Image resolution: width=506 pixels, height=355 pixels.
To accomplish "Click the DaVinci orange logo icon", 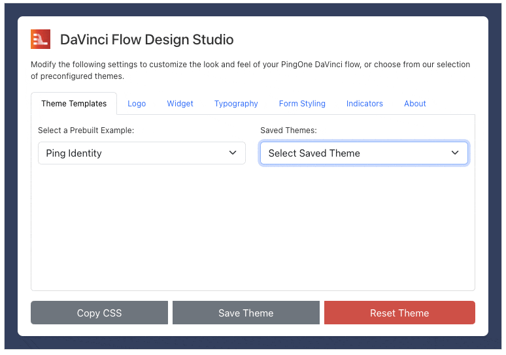I will 41,39.
